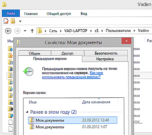Click the Forward navigation arrow
Viewport: 152px width, 135px height.
click(x=17, y=31)
